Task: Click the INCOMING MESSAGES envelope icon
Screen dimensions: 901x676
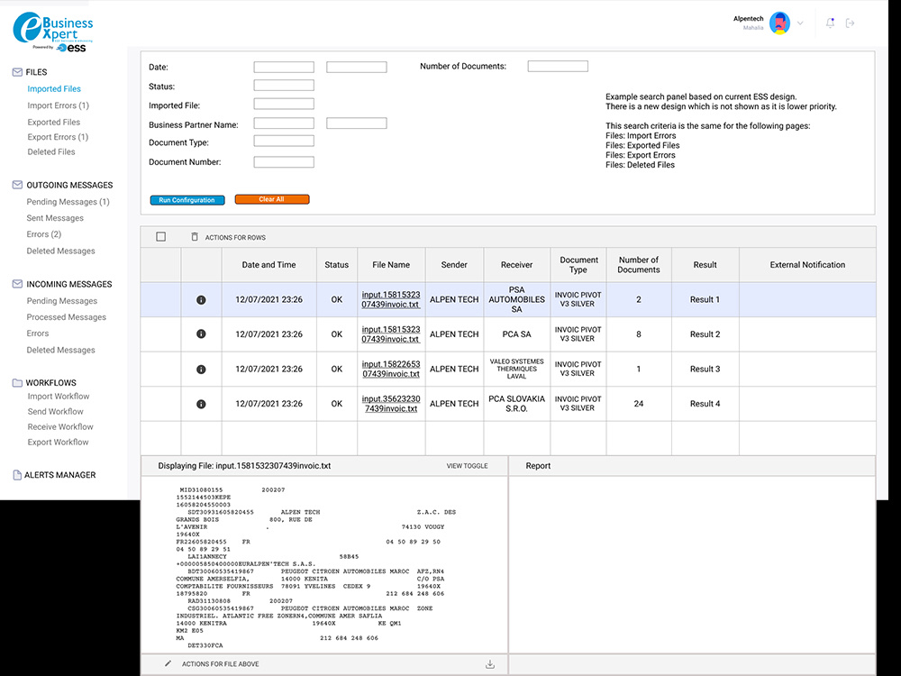Action: (x=17, y=284)
